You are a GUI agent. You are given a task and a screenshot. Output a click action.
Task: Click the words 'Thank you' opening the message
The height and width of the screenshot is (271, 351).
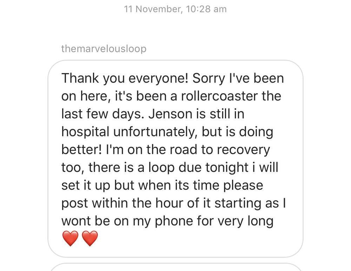point(93,79)
